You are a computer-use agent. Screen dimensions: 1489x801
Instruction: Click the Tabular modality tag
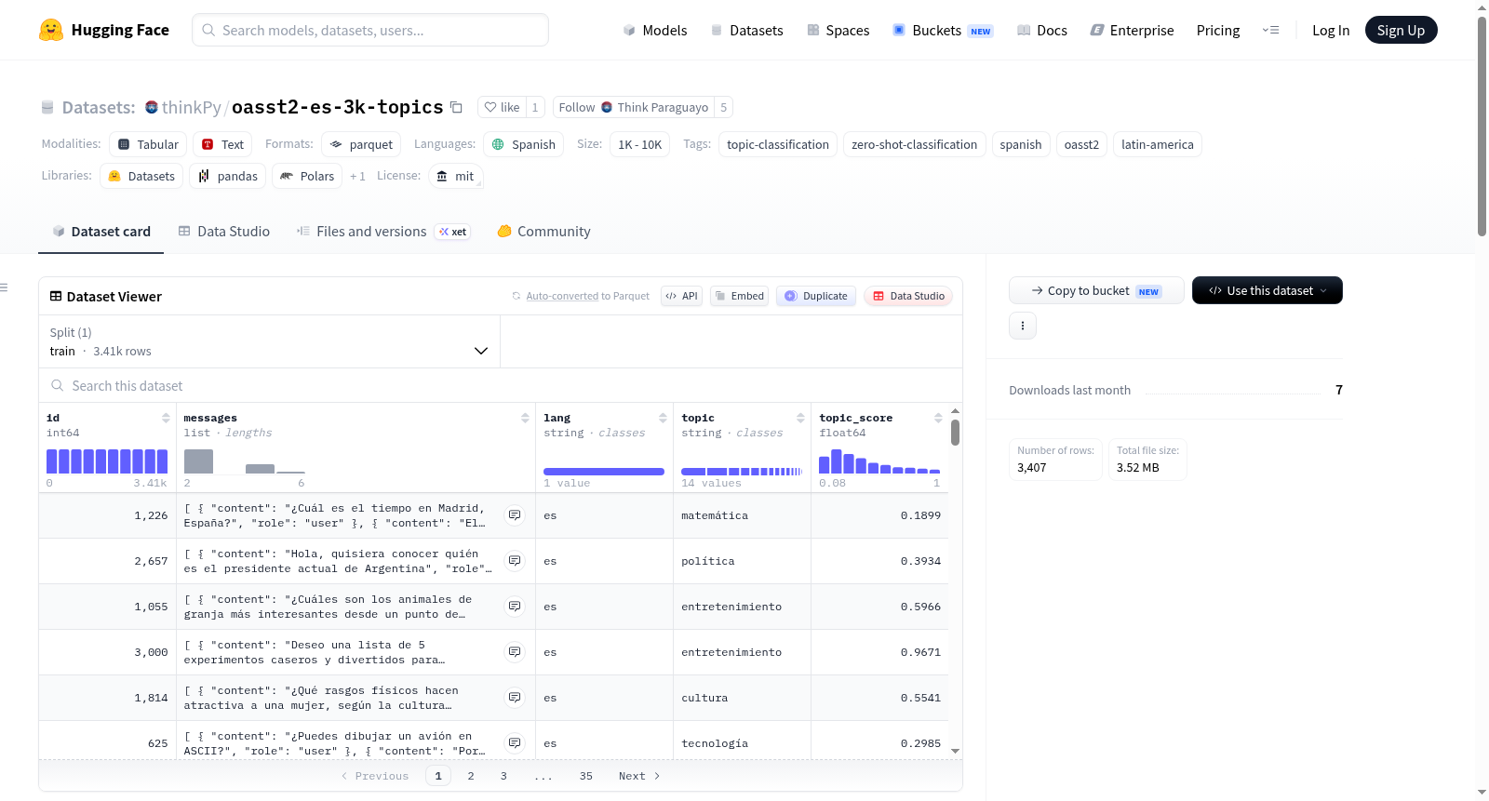click(x=149, y=144)
